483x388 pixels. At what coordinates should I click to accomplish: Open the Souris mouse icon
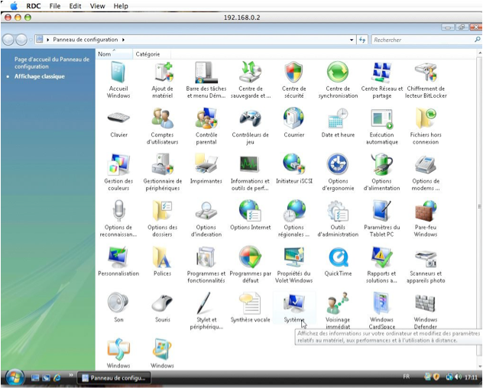pyautogui.click(x=162, y=303)
